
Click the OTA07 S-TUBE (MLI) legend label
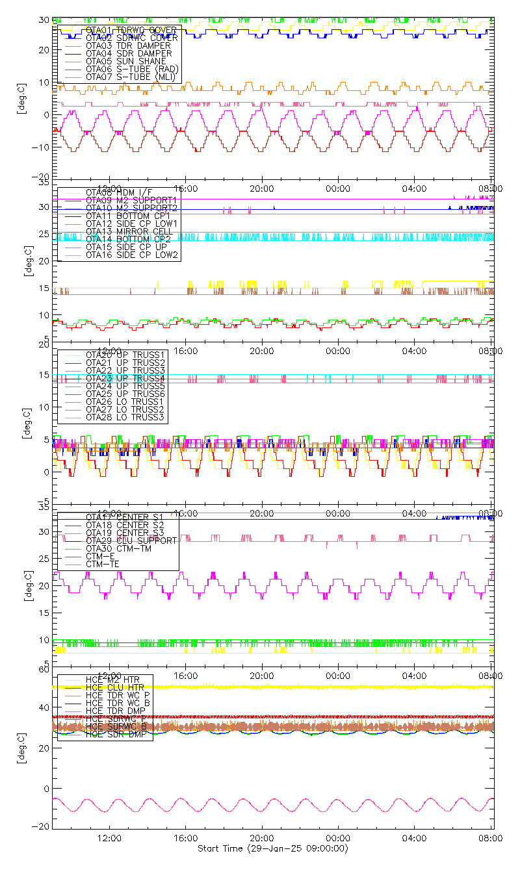tap(131, 77)
